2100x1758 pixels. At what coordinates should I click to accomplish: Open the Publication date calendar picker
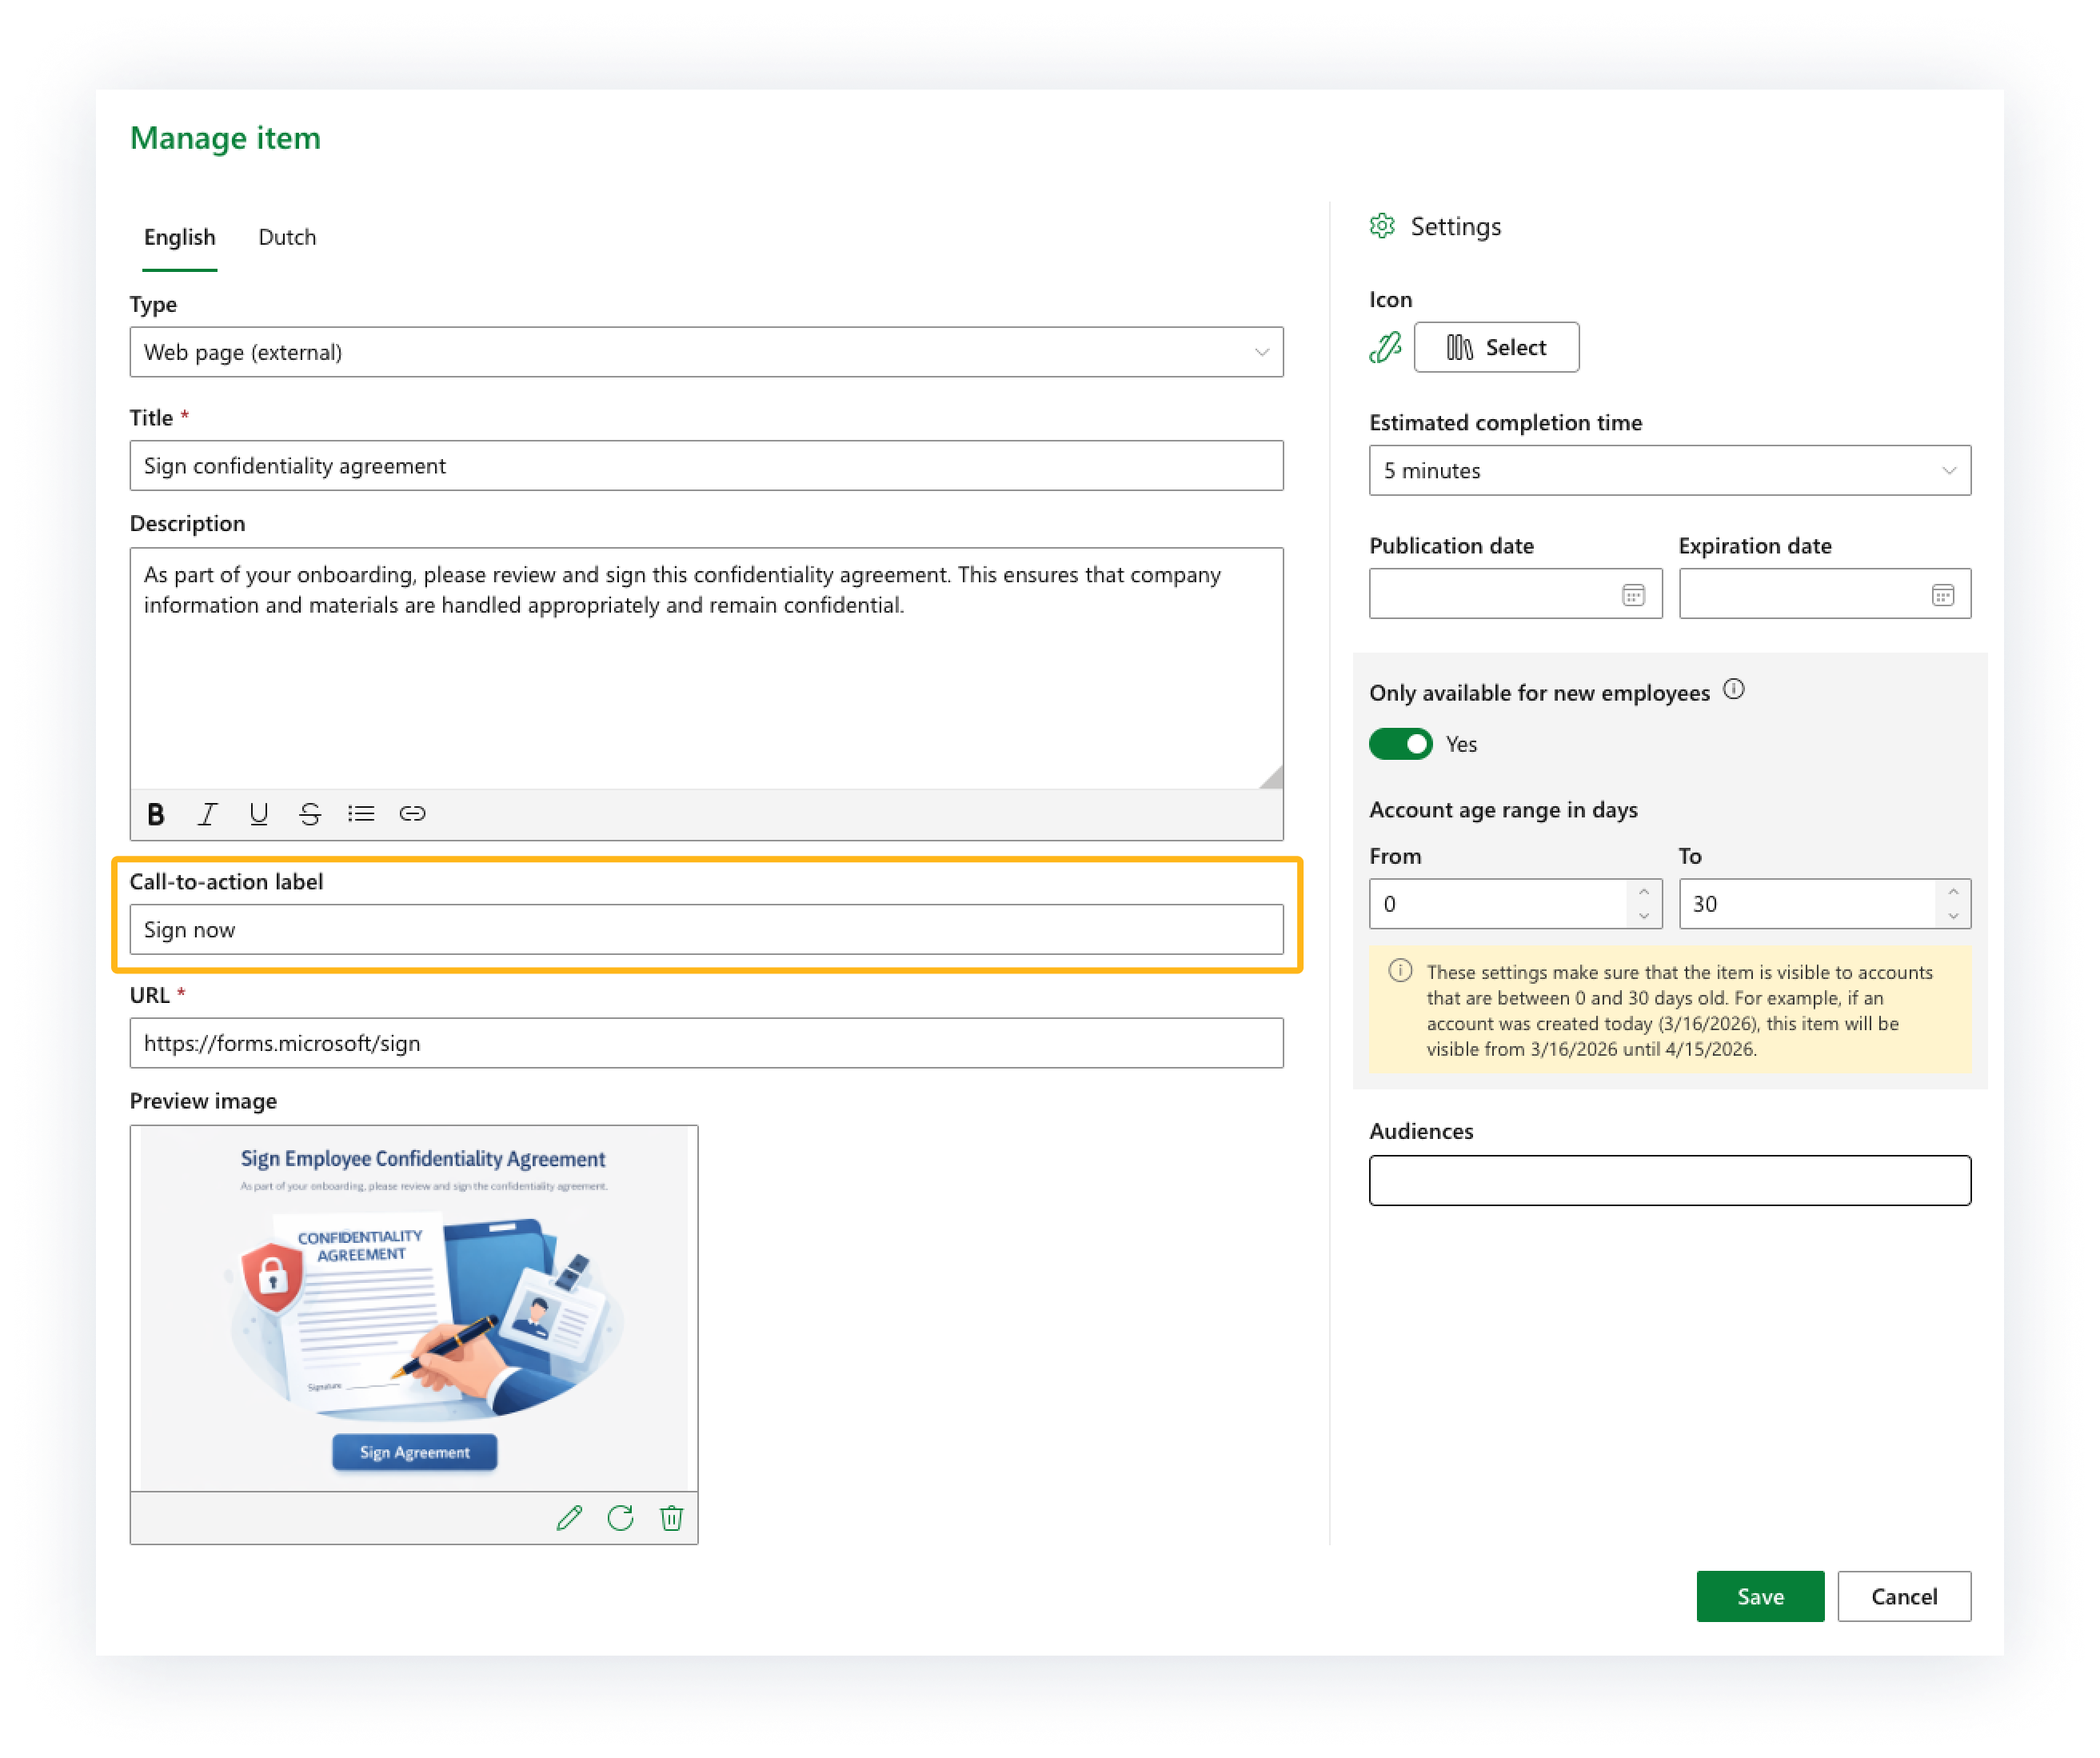1633,595
